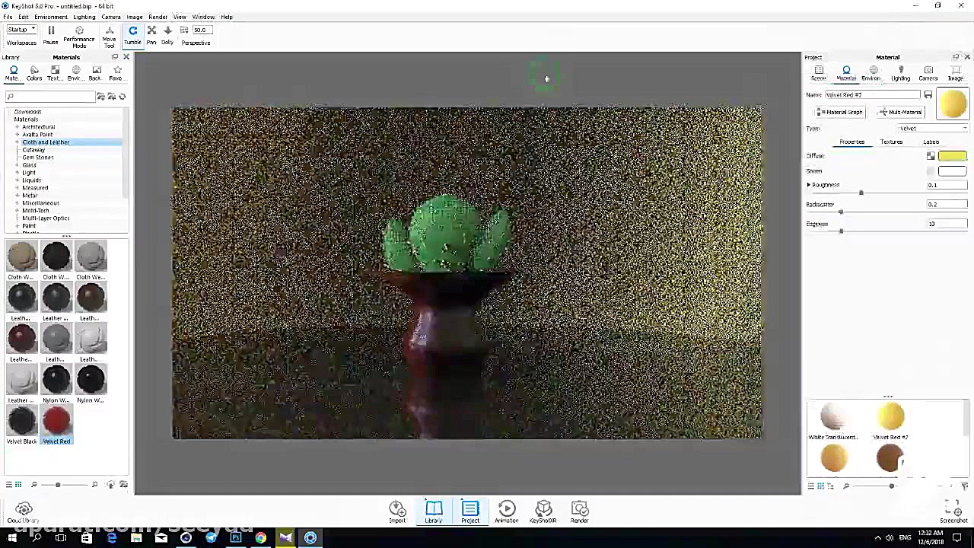Expand the Cloth and Leather folder
The width and height of the screenshot is (974, 548).
pos(17,142)
